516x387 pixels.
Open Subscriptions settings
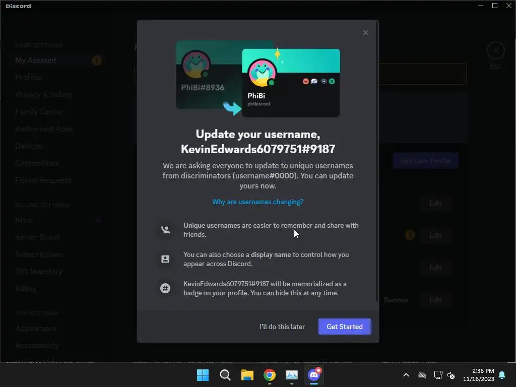tap(39, 254)
